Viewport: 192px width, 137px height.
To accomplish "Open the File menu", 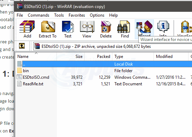I will (20, 15).
